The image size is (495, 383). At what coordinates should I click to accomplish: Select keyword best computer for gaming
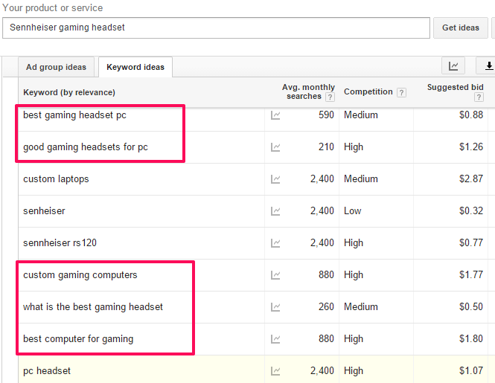coord(78,339)
